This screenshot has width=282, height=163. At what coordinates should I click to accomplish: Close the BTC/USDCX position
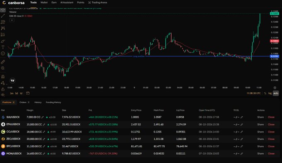point(271,146)
